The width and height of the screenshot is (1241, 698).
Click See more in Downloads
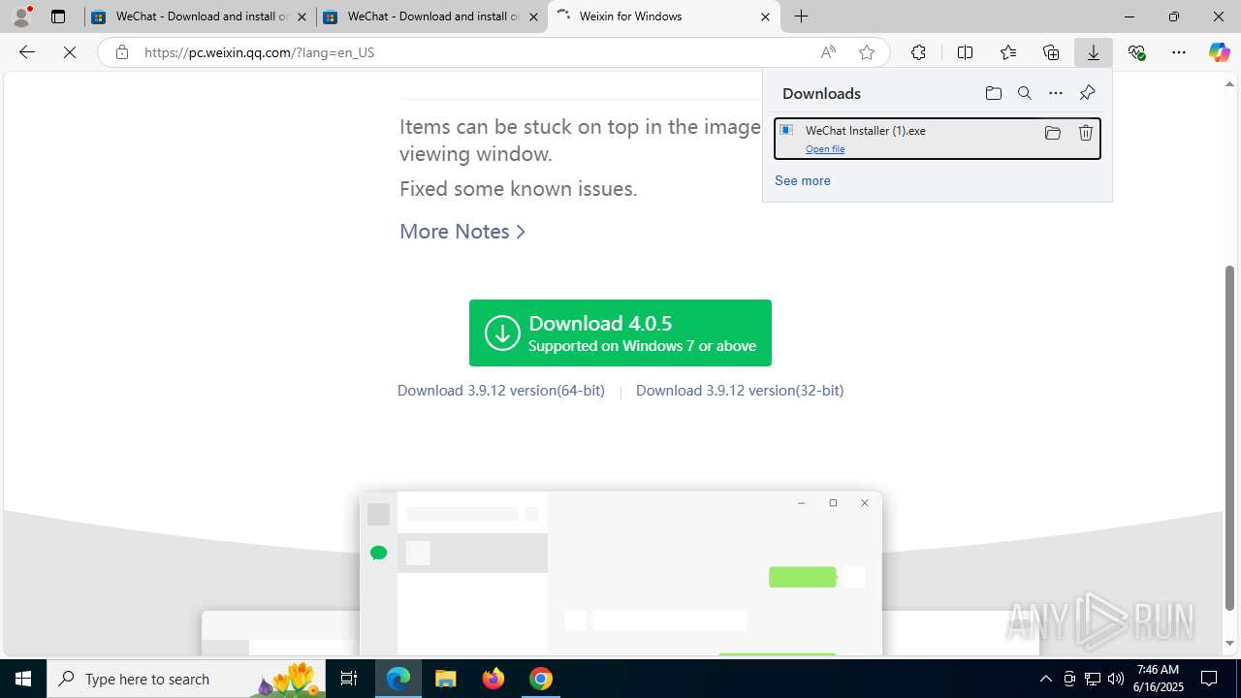tap(802, 180)
